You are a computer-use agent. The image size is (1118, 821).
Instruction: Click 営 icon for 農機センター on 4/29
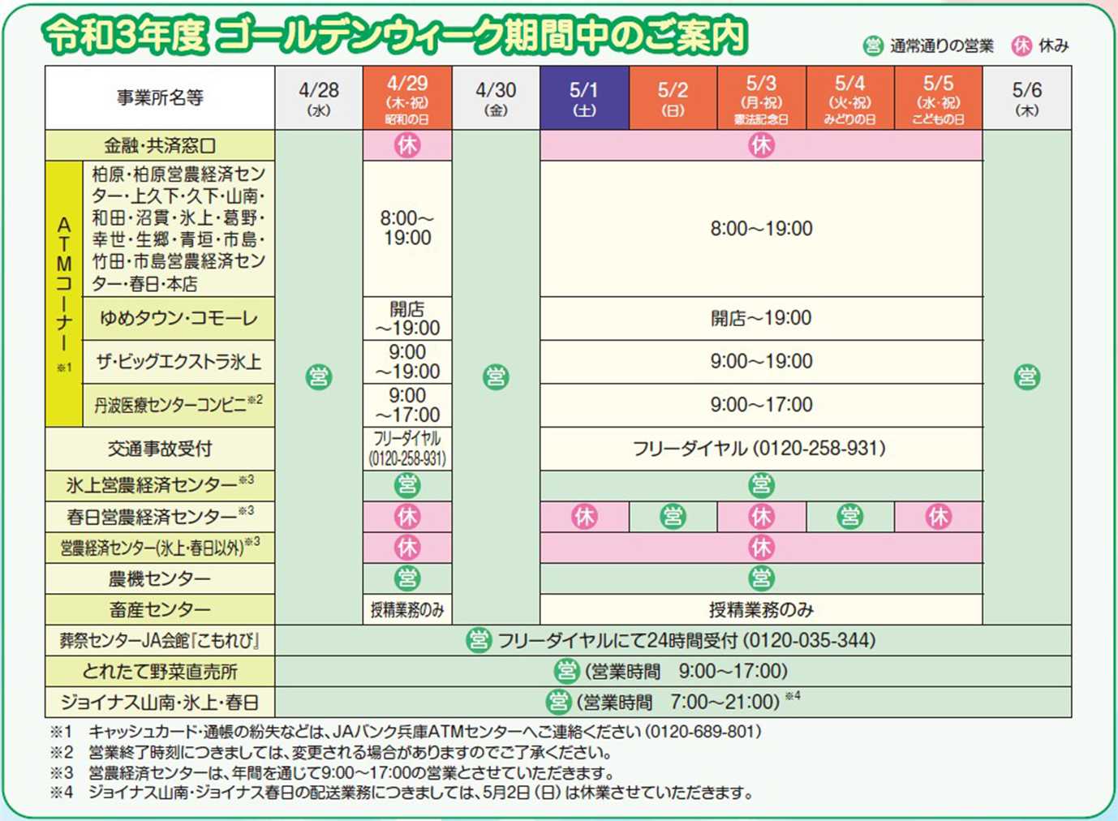[407, 578]
